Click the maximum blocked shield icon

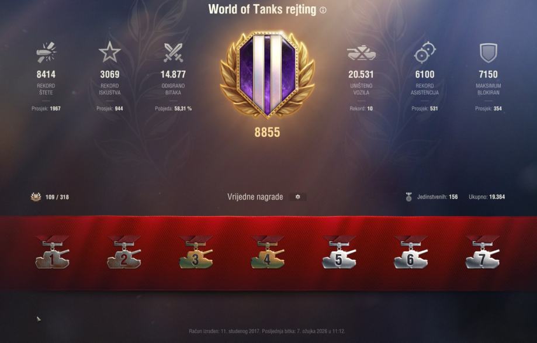point(488,53)
